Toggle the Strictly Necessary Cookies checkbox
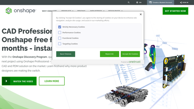Image resolution: width=194 pixels, height=109 pixels. pos(60,27)
